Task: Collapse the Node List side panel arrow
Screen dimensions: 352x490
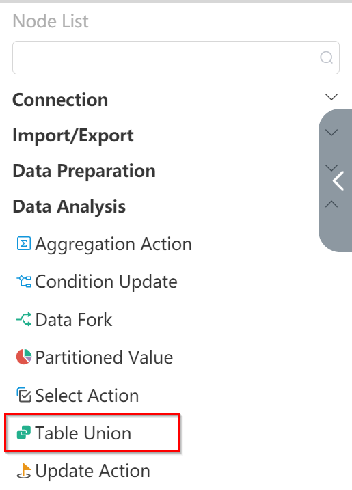Action: (x=338, y=180)
